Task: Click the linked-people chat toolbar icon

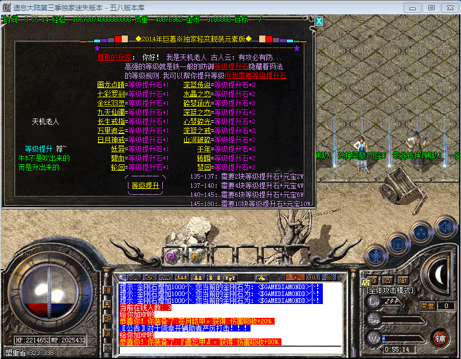Action: (x=214, y=277)
